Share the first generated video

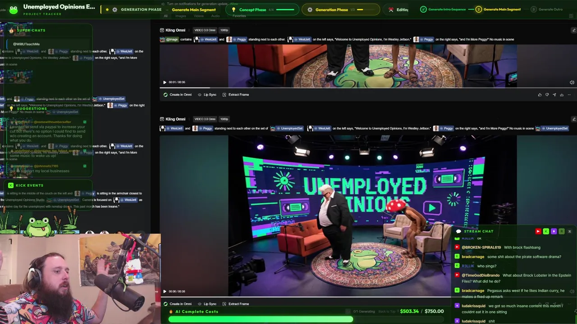click(x=554, y=95)
